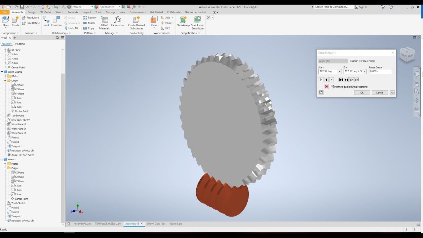Select Angle:1 (122.97 deg) constraint in tree
Viewport: 423px width, 238px height.
[x=22, y=155]
